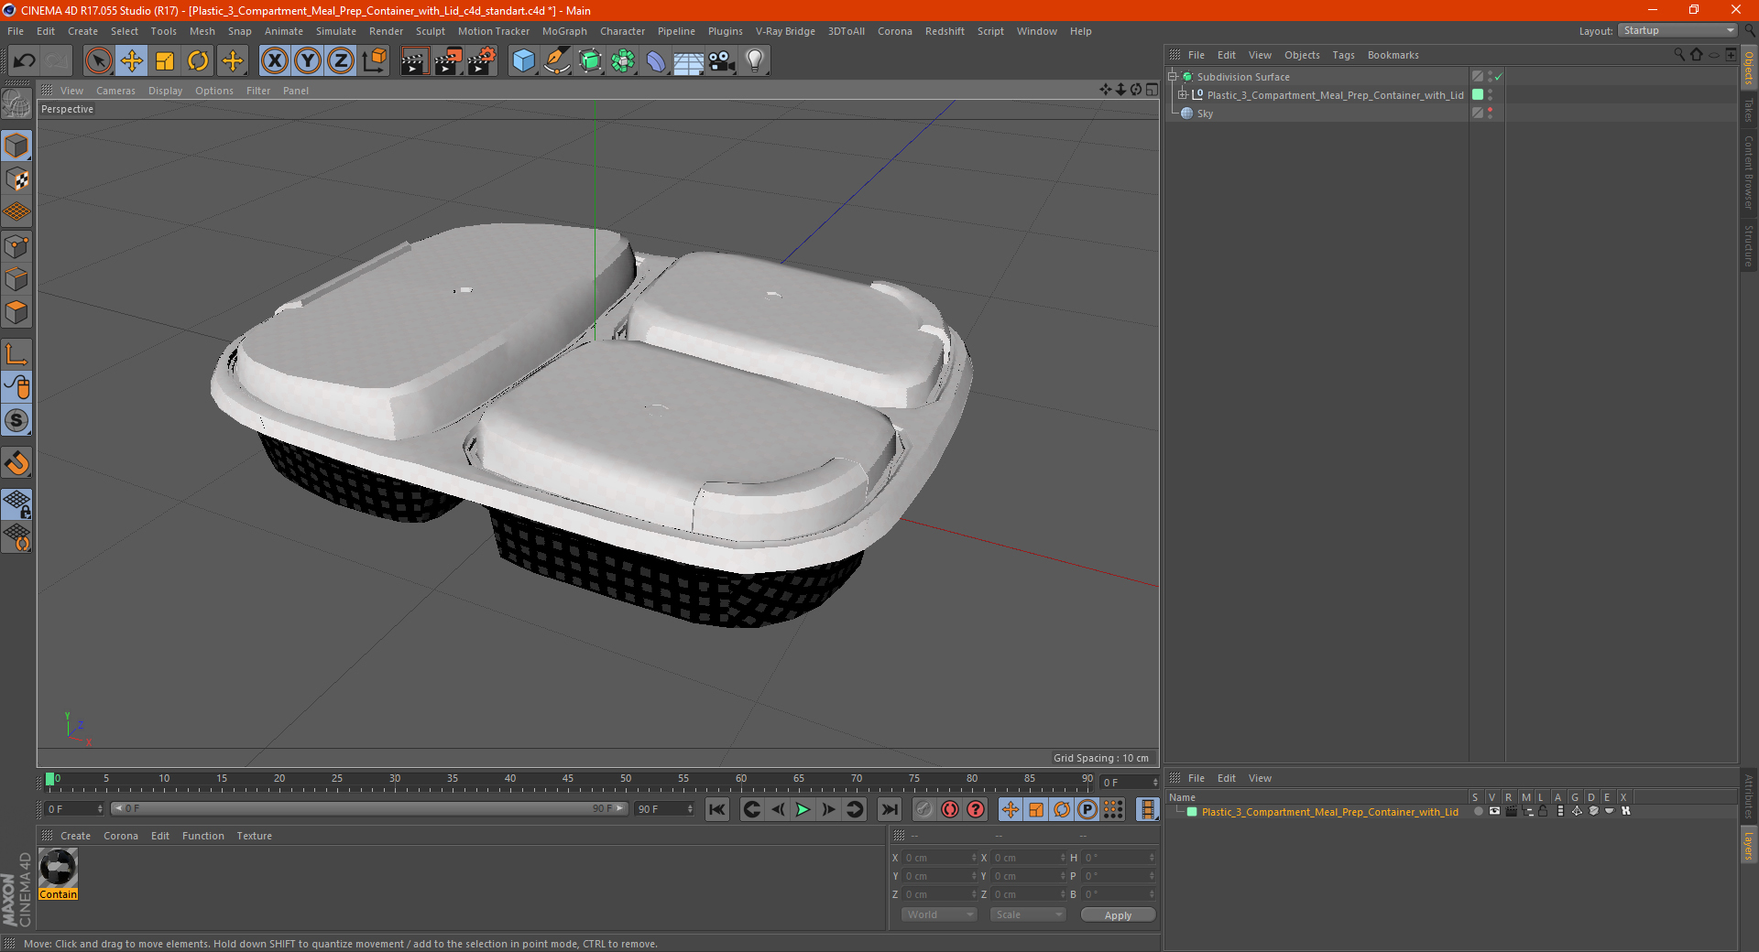Play the animation forward
The image size is (1759, 952).
click(x=803, y=809)
